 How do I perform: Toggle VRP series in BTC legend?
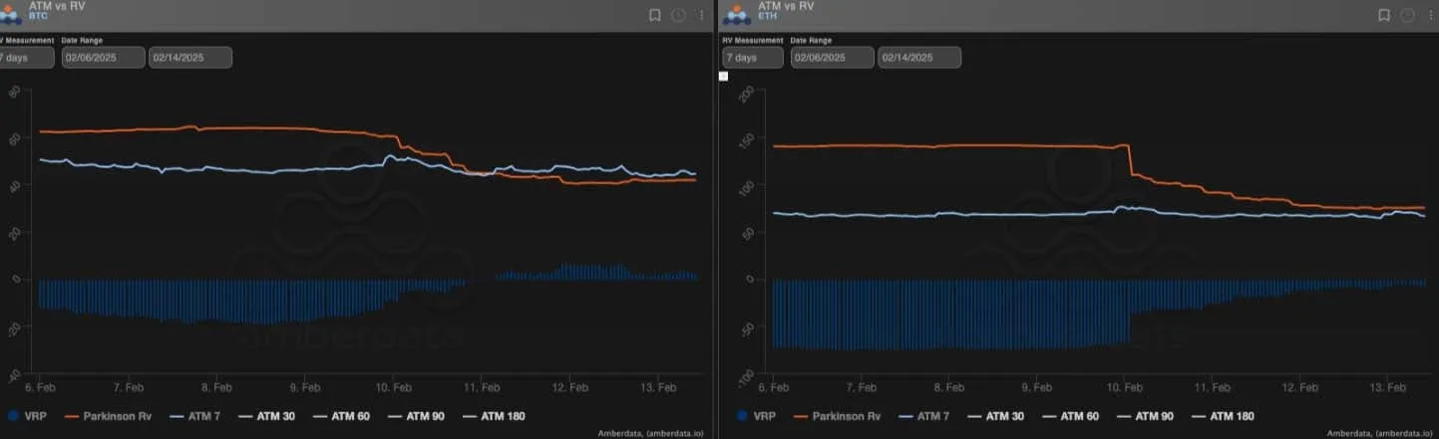tap(27, 416)
